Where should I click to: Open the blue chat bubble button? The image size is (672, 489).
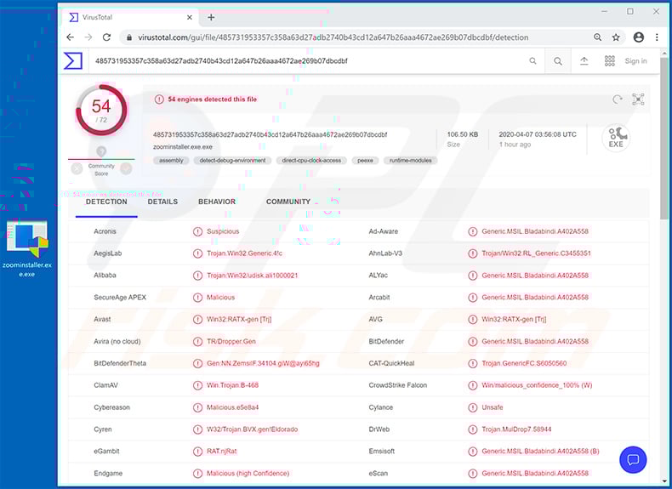tap(633, 460)
